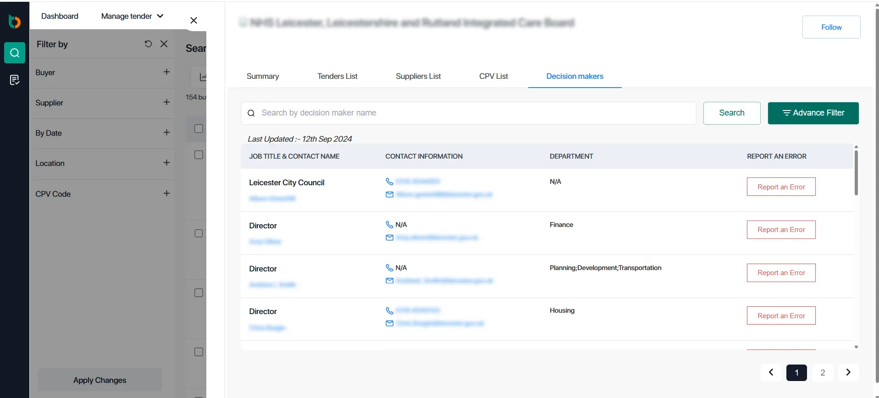Click the table scrollbar up arrow

coord(856,147)
